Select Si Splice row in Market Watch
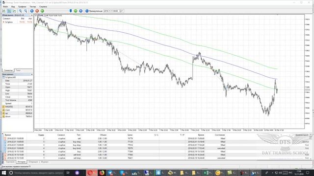Screen dimensions: 314x176 (17, 22)
